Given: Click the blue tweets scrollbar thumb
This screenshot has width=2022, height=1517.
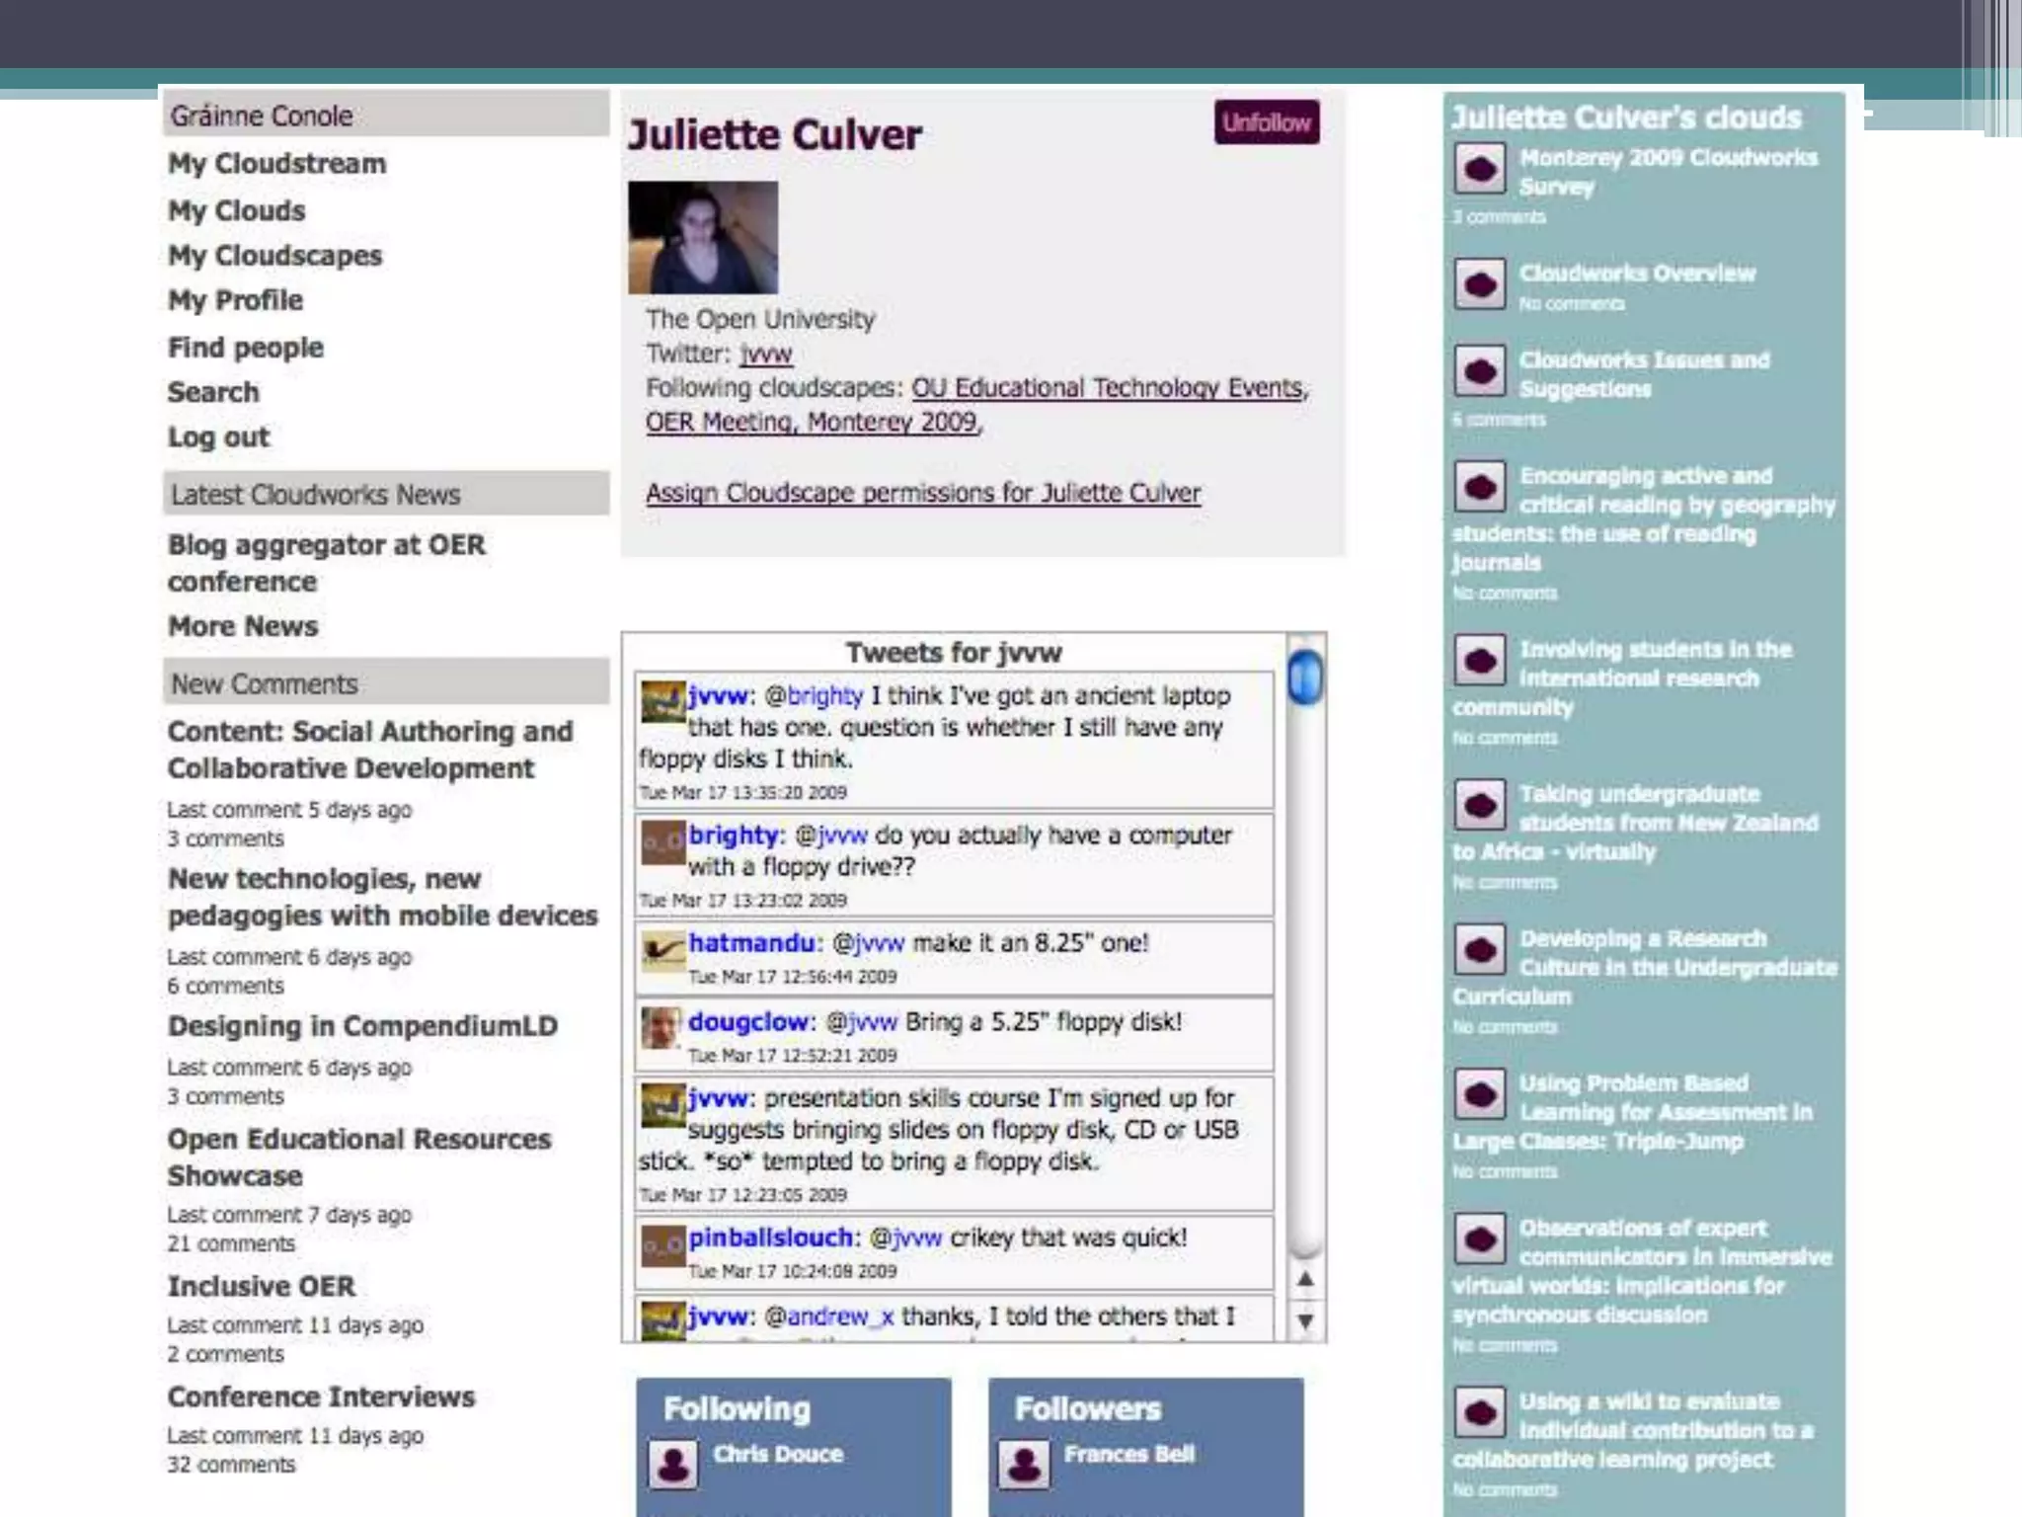Looking at the screenshot, I should point(1305,678).
